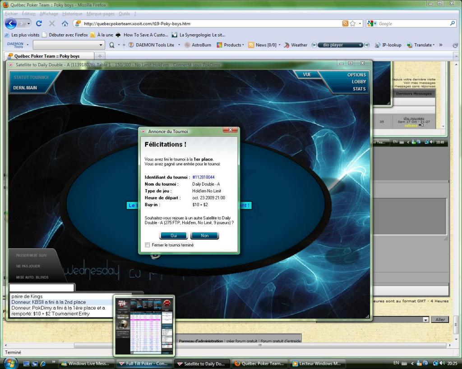Screen dimensions: 462x369
Task: Toggle 'Passer mise suiv.' option
Action: pos(31,255)
